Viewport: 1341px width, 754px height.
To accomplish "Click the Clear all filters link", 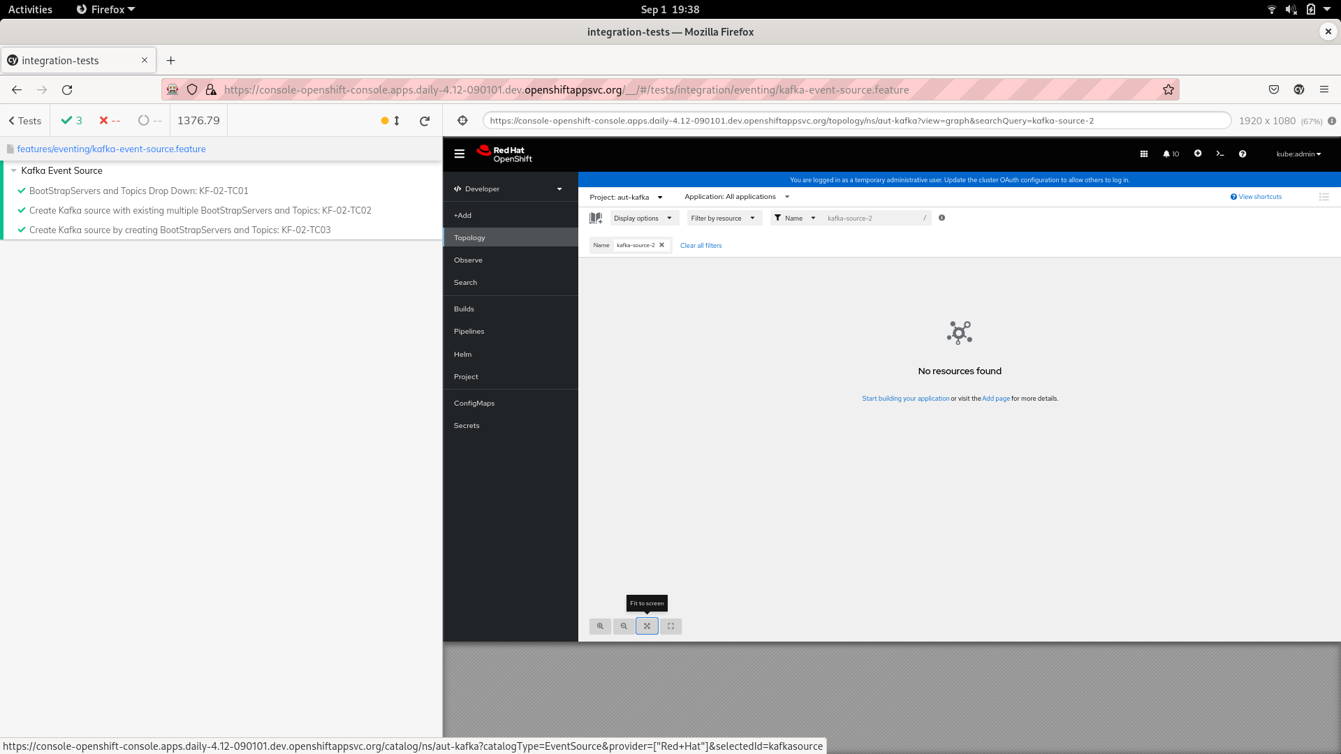I will click(x=701, y=245).
